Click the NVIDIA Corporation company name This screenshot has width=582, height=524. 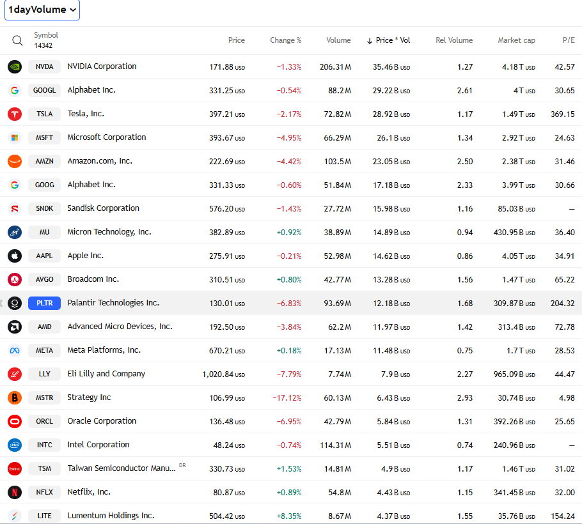(x=102, y=66)
